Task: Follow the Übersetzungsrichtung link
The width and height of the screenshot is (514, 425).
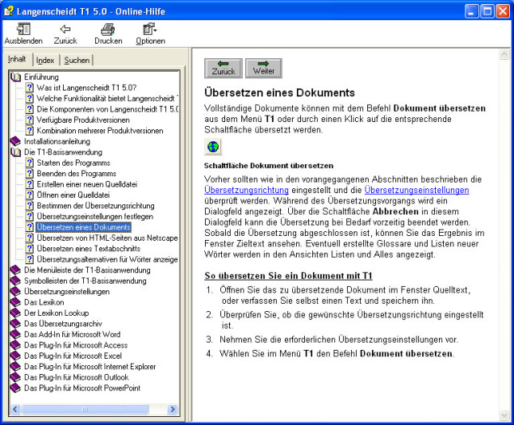Action: click(x=247, y=190)
